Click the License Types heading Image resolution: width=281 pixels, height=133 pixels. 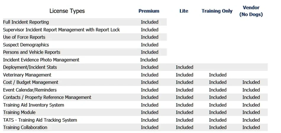click(x=67, y=11)
